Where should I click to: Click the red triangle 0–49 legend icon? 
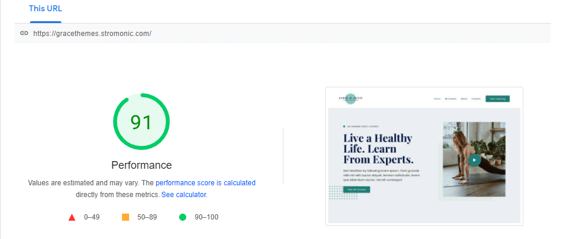[x=72, y=217]
